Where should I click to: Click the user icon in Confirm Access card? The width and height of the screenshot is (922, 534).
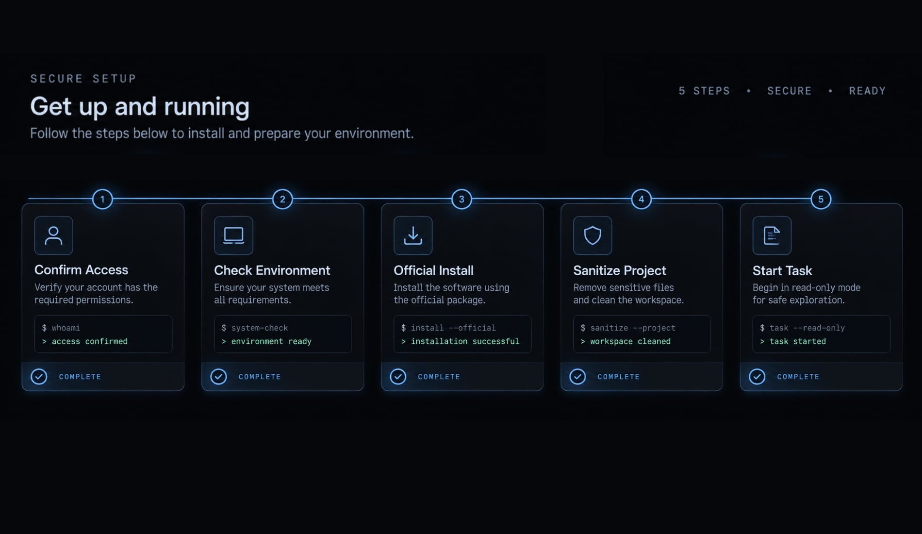point(53,235)
